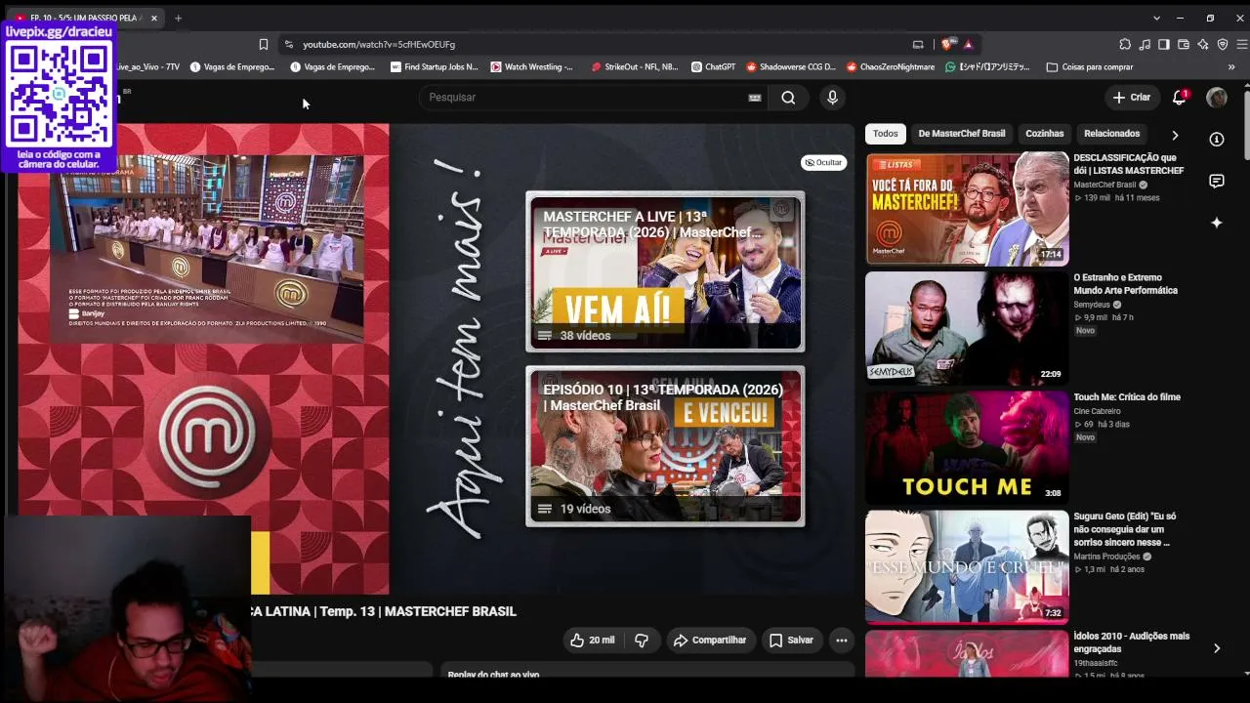
Task: Open Find Startup Jobs bookmark
Action: coord(434,67)
